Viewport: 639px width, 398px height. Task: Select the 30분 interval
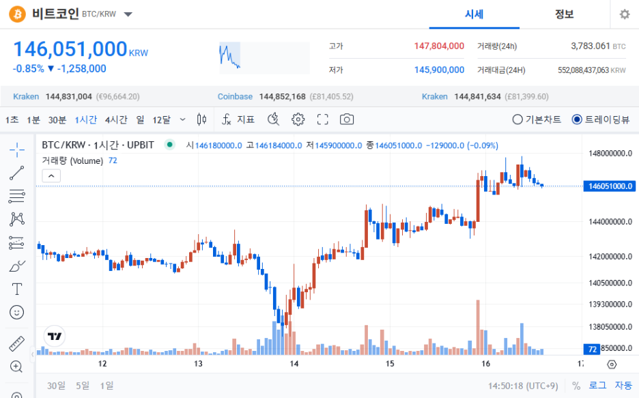pos(57,119)
